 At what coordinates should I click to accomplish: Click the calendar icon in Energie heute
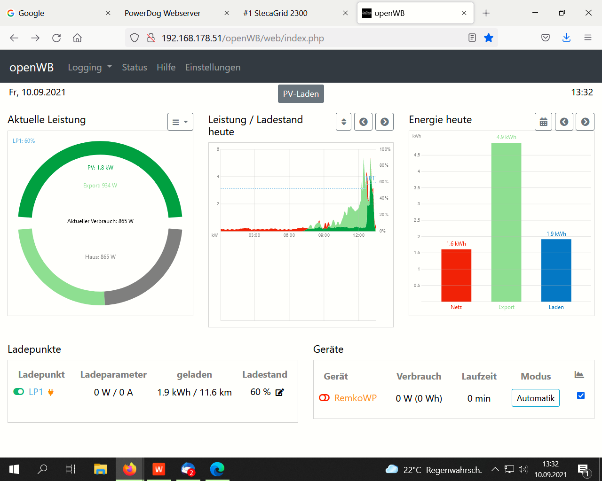point(543,122)
